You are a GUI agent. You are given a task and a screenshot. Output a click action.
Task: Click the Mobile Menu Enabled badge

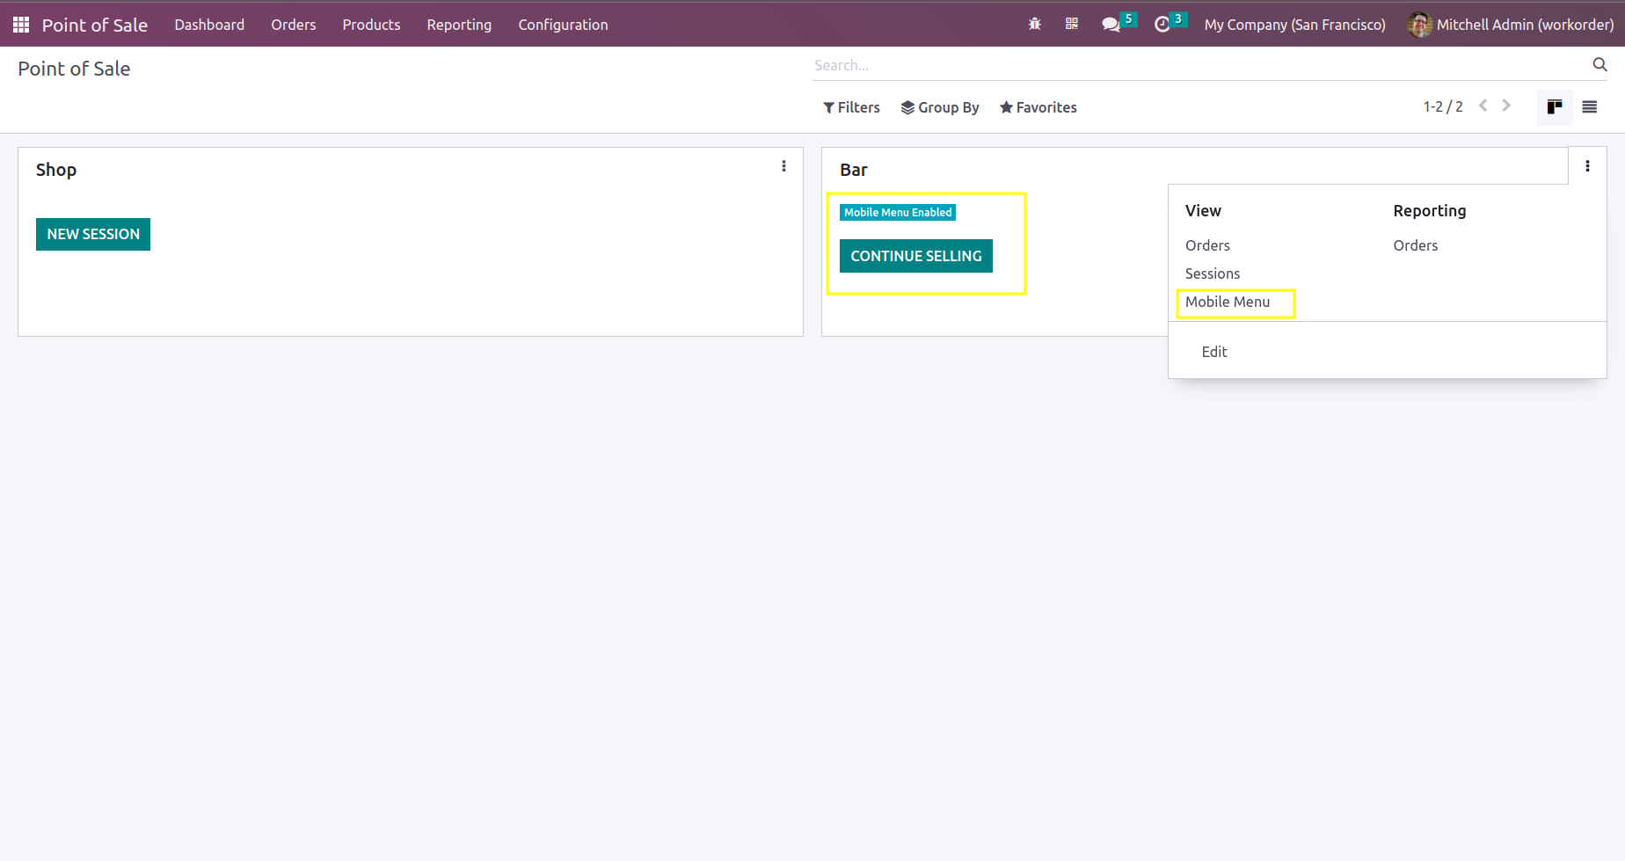click(x=898, y=213)
